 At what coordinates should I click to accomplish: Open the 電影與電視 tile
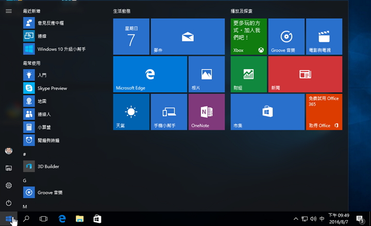(324, 37)
